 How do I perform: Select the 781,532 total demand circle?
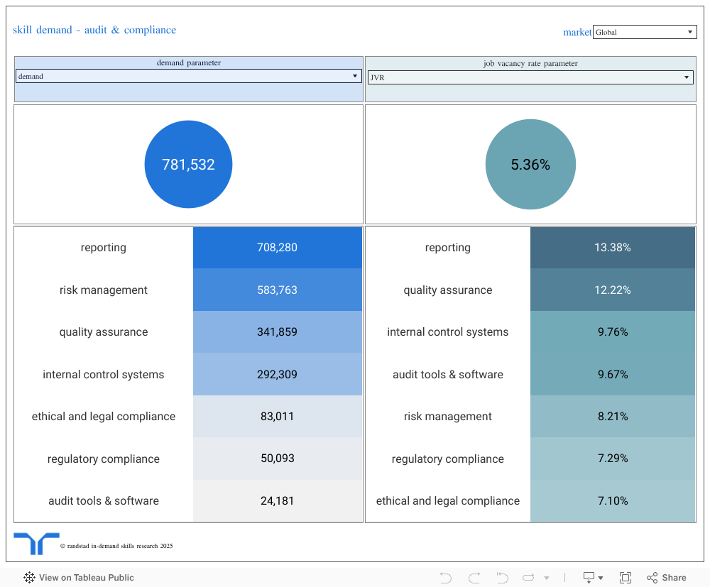click(188, 165)
